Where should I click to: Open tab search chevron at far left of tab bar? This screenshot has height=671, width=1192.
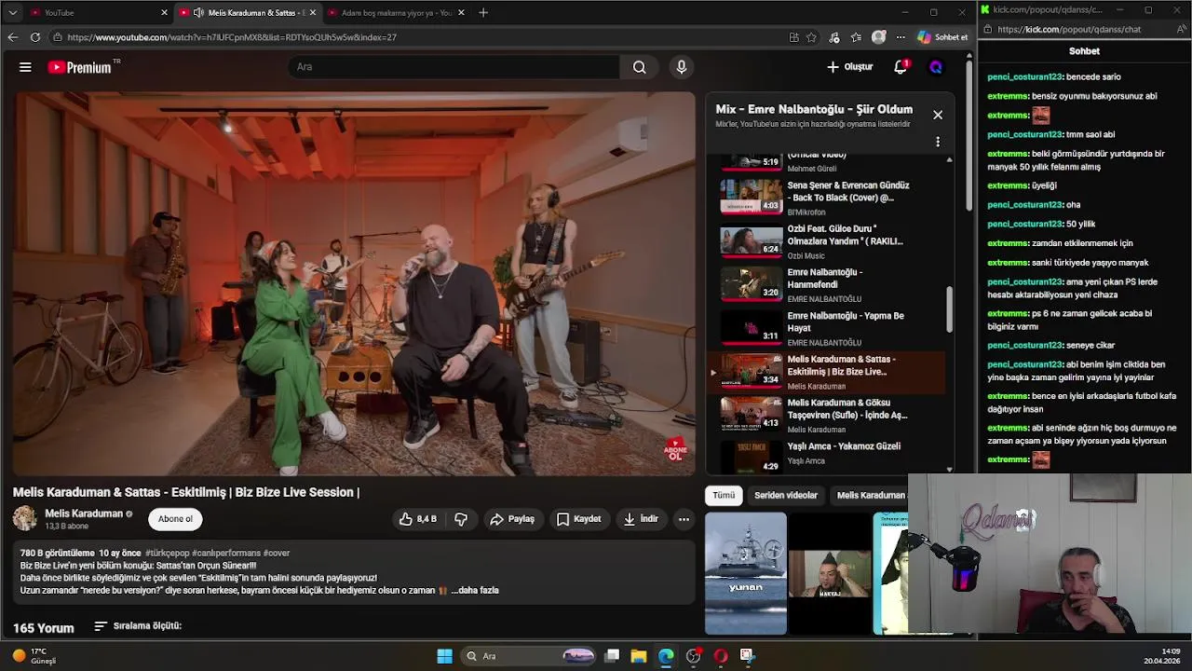(12, 12)
